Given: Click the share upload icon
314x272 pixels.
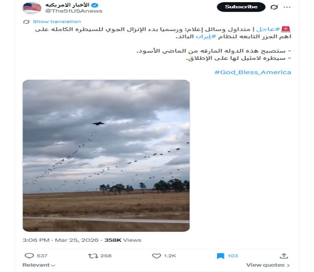Looking at the screenshot, I should (x=284, y=256).
